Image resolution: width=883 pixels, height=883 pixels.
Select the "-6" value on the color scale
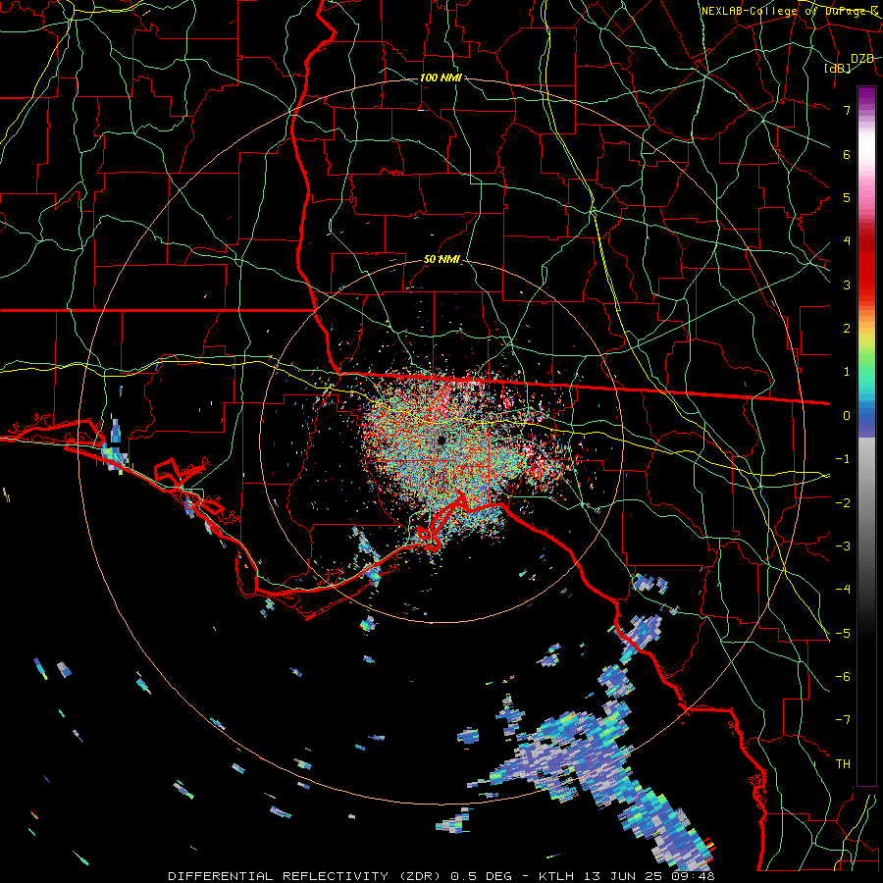tap(843, 677)
